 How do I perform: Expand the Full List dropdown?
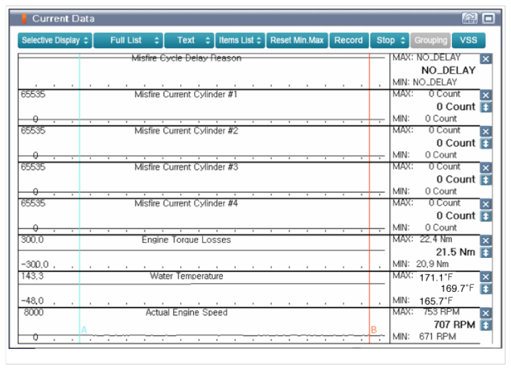[x=129, y=40]
